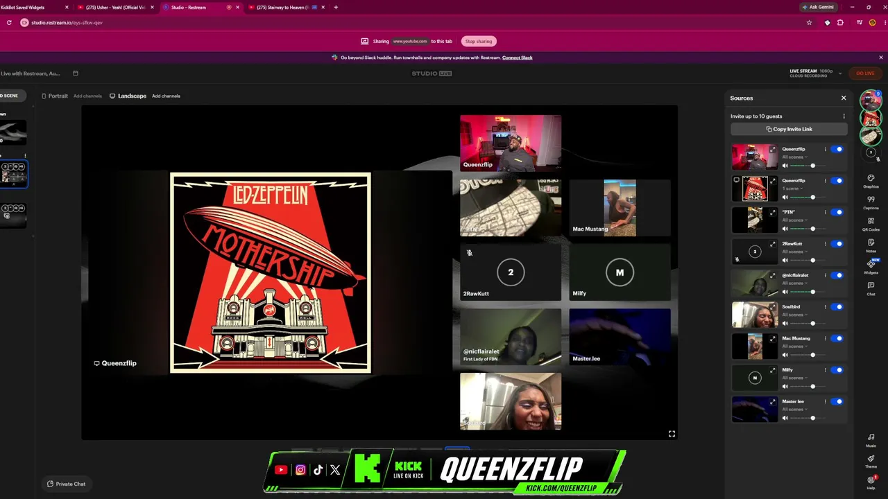Toggle off the Mac Mustang source

pos(837,338)
